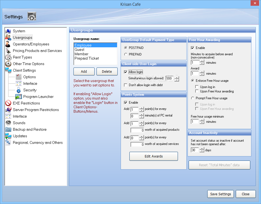Click the Client Settings Interface icon
This screenshot has width=261, height=204.
18,83
